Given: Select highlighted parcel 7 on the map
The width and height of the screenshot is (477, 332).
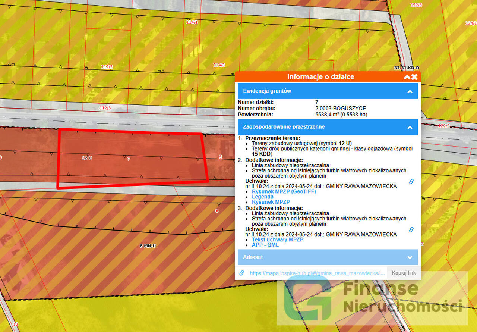Looking at the screenshot, I should [x=129, y=159].
